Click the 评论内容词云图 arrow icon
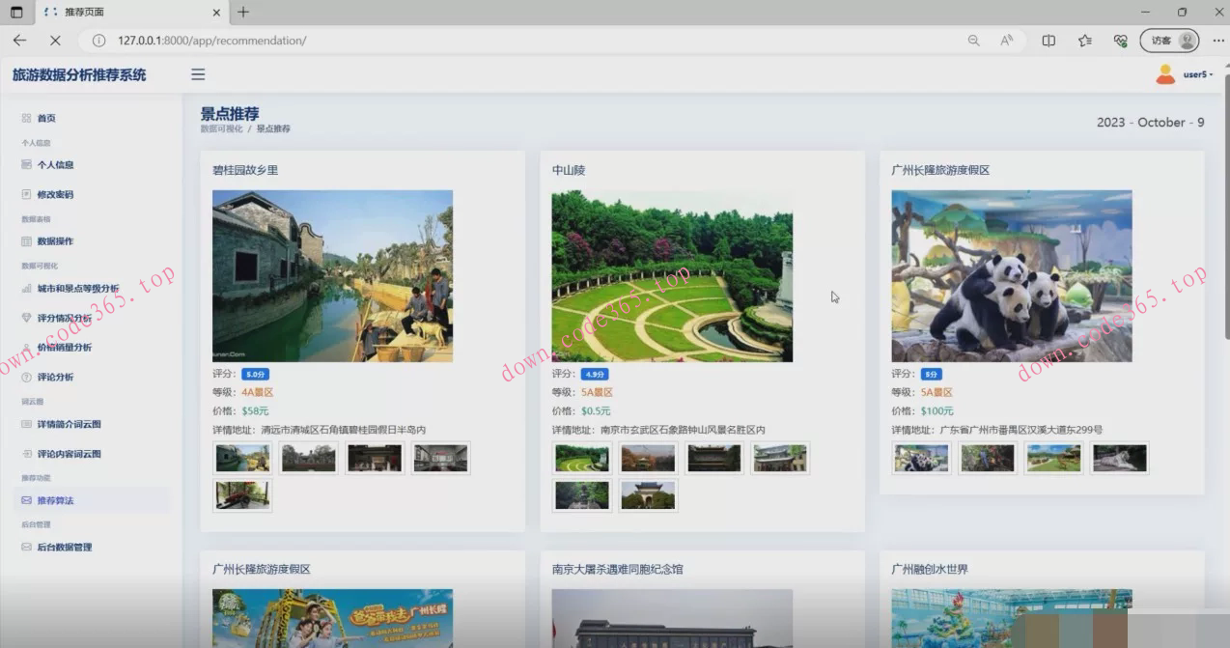Screen dimensions: 1230x648 tap(26, 454)
